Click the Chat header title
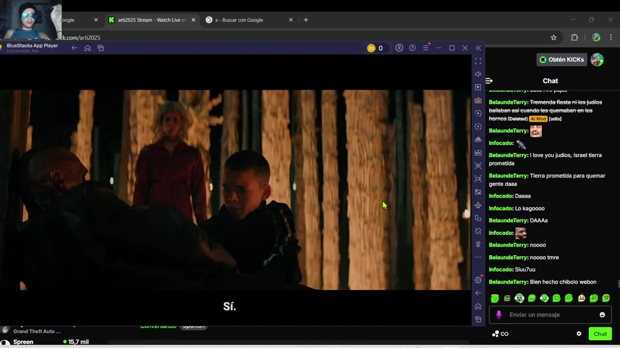Viewport: 620px width, 348px height. coord(550,81)
